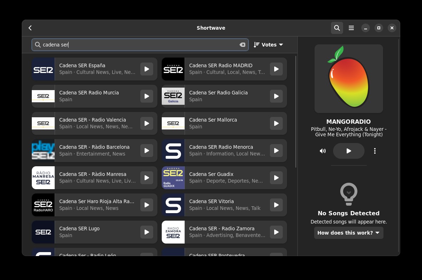Select the Radio HARO logo
Image resolution: width=422 pixels, height=280 pixels.
[x=43, y=205]
